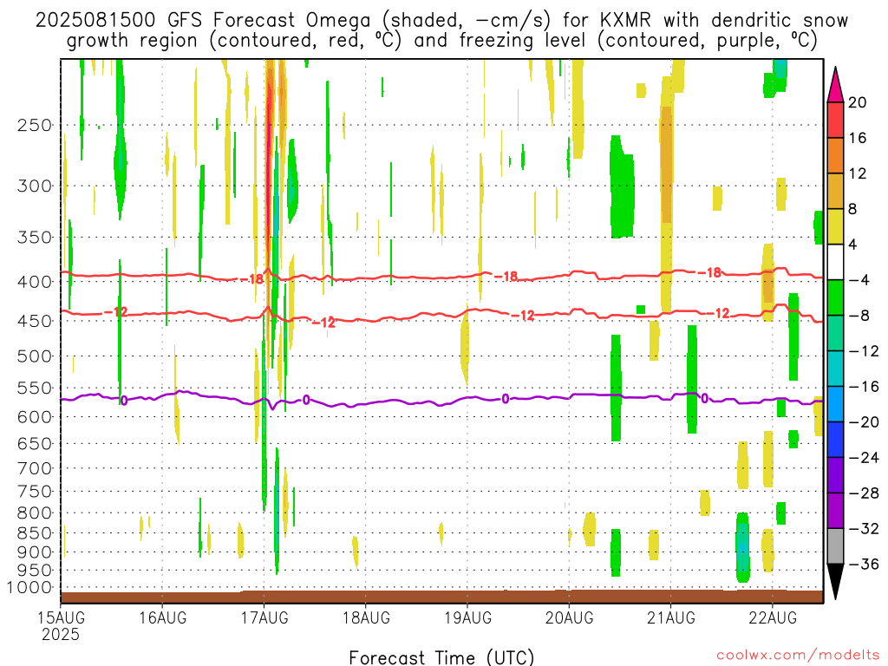Viewport: 888px width, 666px height.
Task: Click the brown ground surface bar
Action: pos(442,597)
